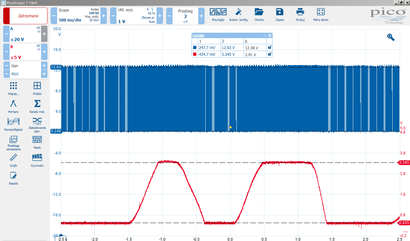Click the Zapisz save icon
Screen dimensions: 410x241
[280, 14]
